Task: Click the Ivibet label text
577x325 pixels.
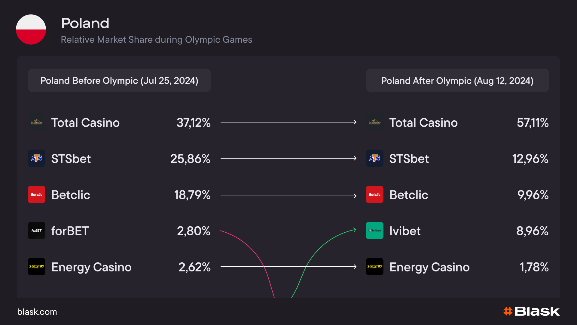Action: 405,231
